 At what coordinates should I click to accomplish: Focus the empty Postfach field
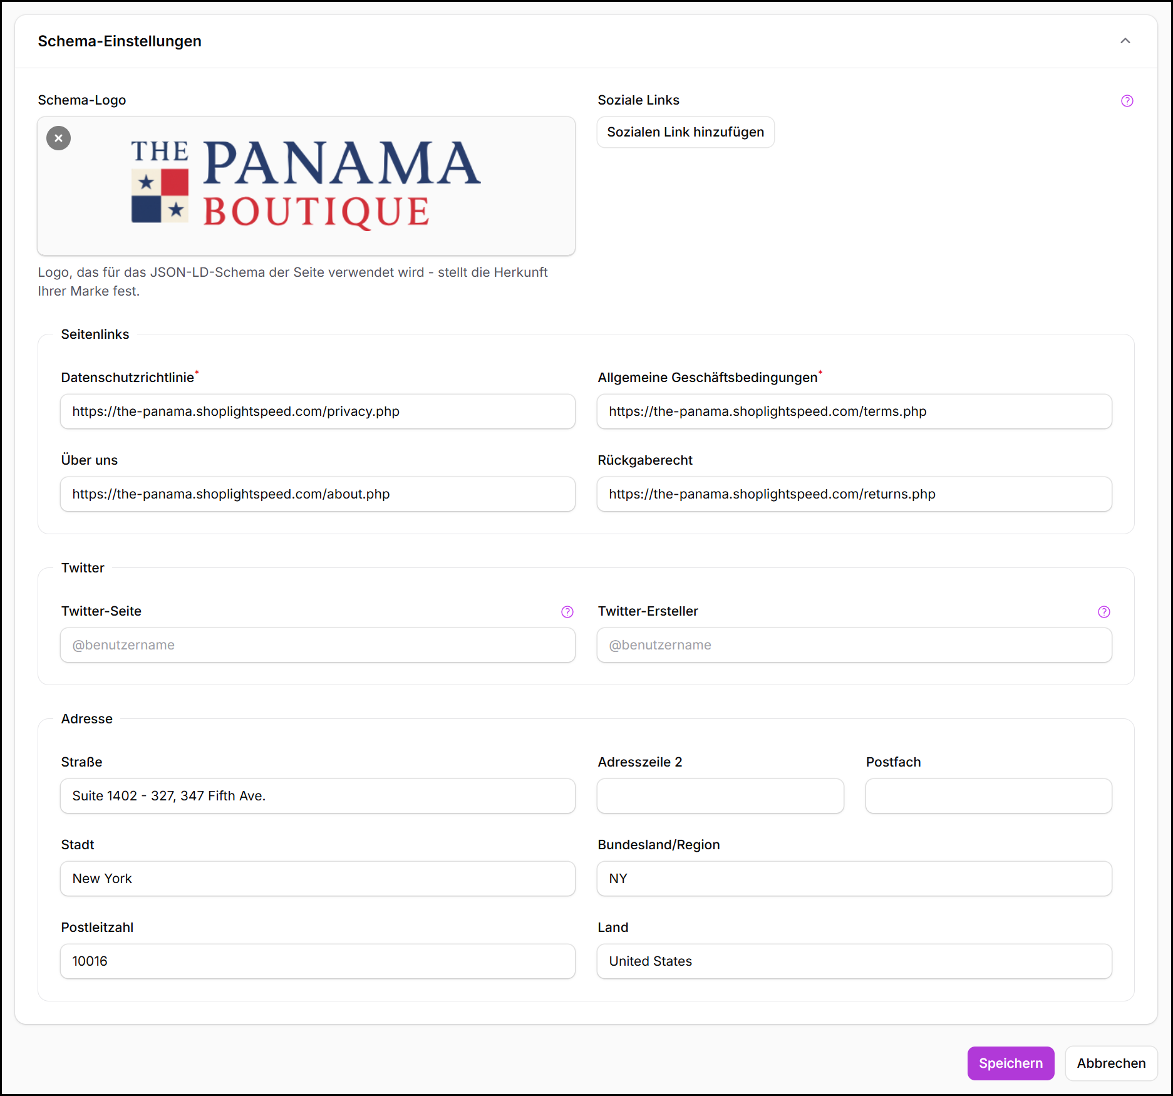tap(988, 796)
